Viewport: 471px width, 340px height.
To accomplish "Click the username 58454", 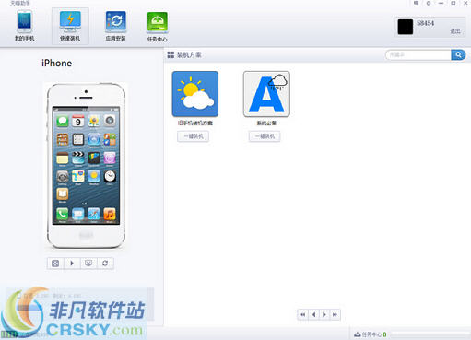I will [426, 23].
